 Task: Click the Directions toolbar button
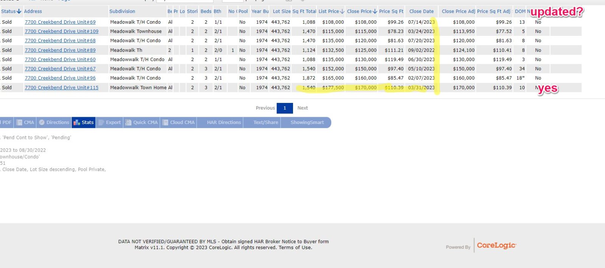click(54, 123)
